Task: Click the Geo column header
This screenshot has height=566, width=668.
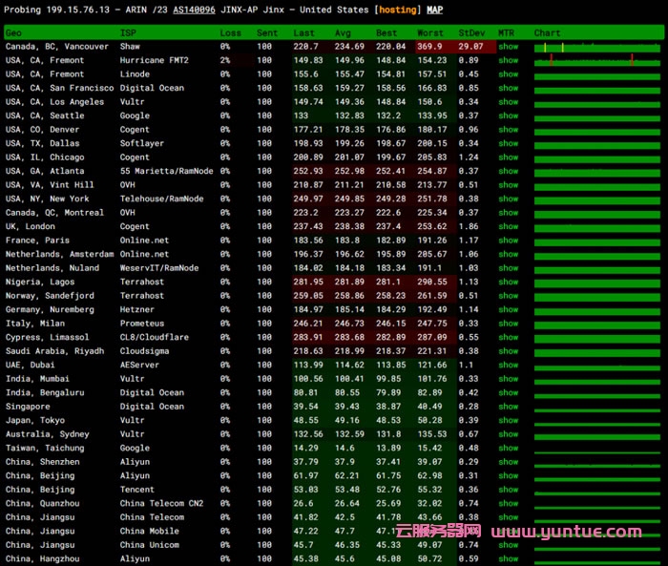Action: tap(13, 33)
